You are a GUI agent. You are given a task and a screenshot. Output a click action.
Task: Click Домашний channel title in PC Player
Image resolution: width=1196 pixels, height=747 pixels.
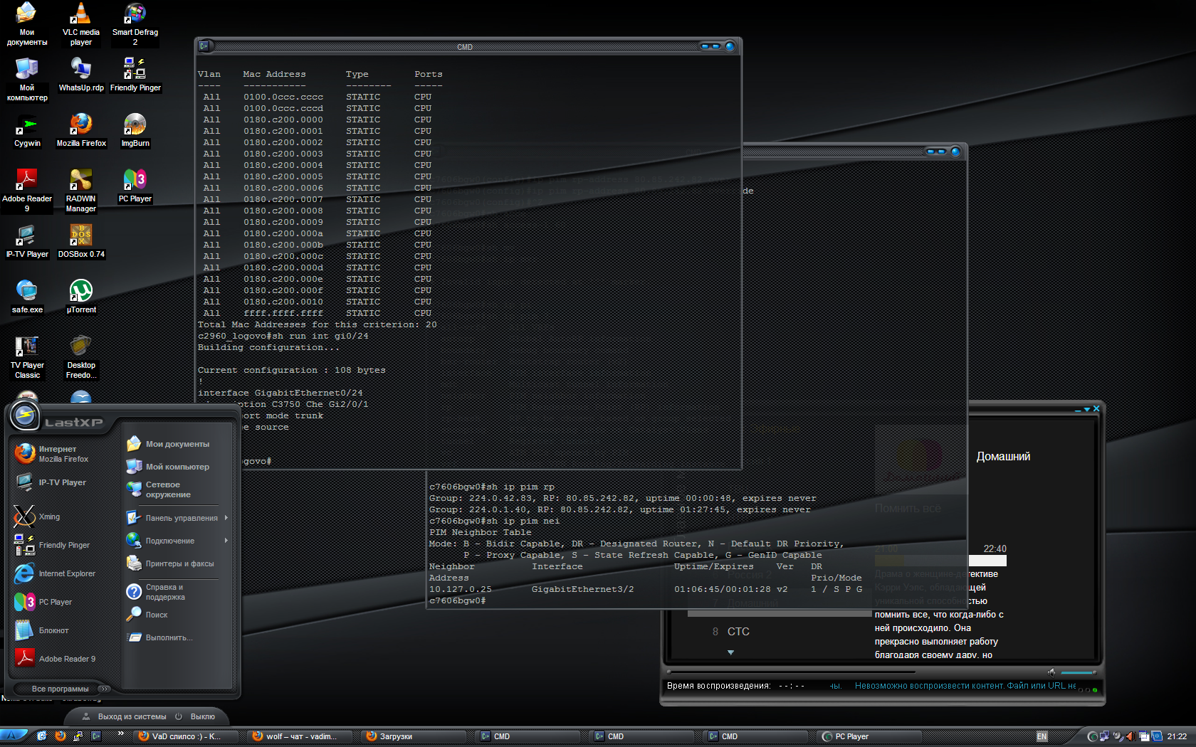click(1003, 457)
